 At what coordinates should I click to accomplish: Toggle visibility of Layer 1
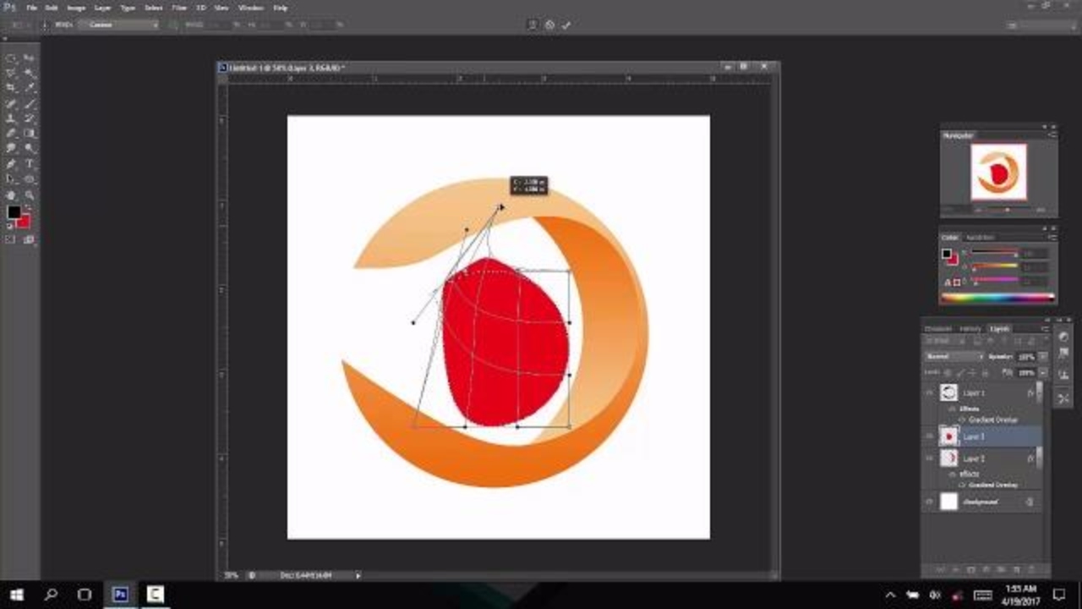930,393
